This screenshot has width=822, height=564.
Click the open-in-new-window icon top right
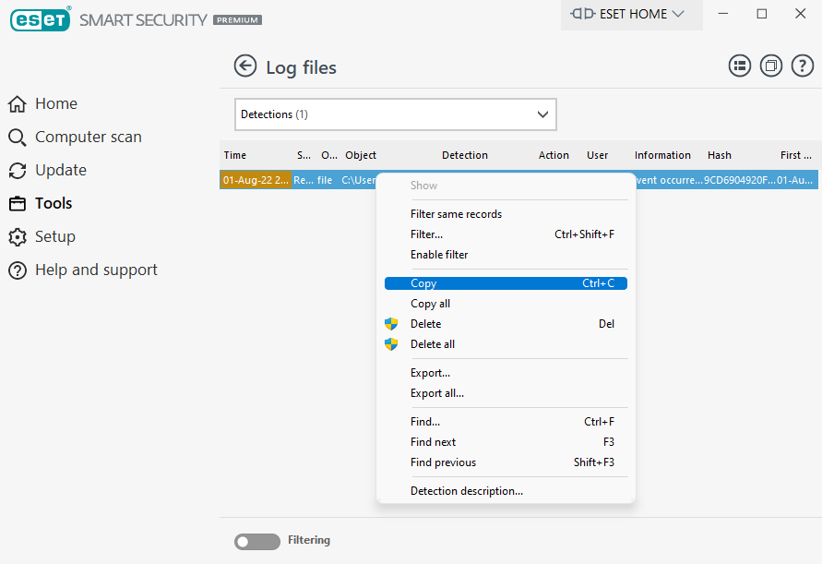click(770, 66)
